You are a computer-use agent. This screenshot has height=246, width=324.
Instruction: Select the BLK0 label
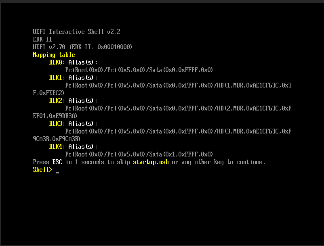coord(57,63)
